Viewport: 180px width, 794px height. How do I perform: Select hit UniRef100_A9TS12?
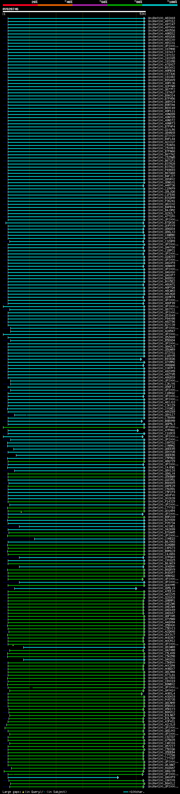pyautogui.click(x=161, y=21)
